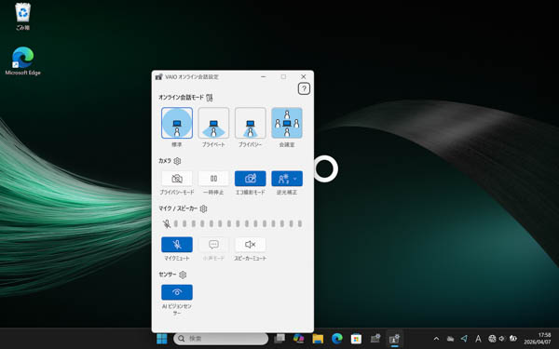The height and width of the screenshot is (349, 559).
Task: Open ごみ箱 recycle bin desktop icon
Action: [x=22, y=17]
